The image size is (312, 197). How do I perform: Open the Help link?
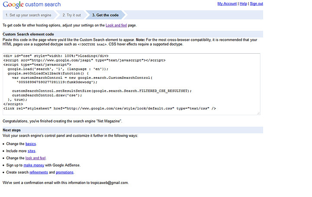click(x=243, y=3)
